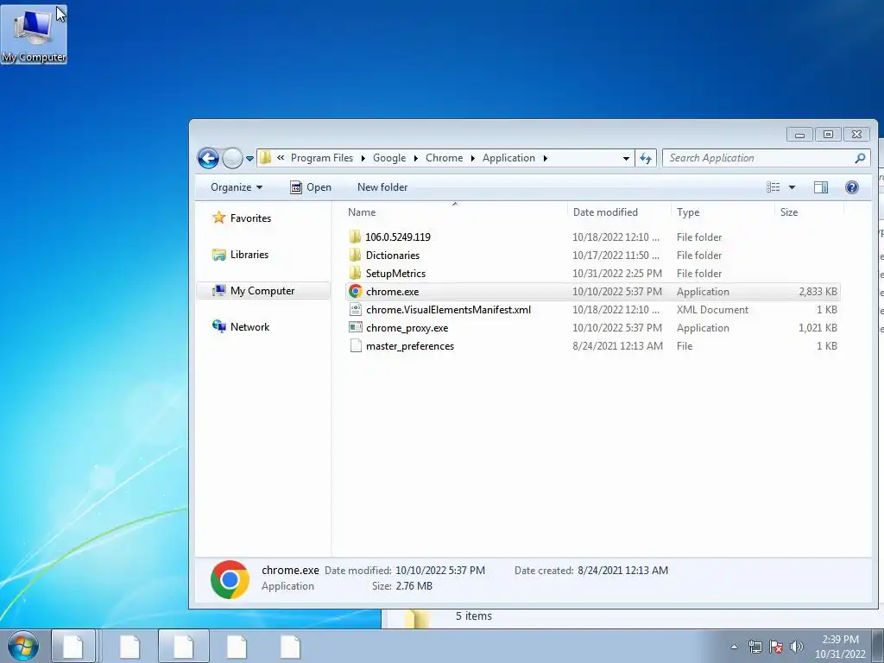Change the view with the view icon
The height and width of the screenshot is (663, 884).
tap(773, 187)
